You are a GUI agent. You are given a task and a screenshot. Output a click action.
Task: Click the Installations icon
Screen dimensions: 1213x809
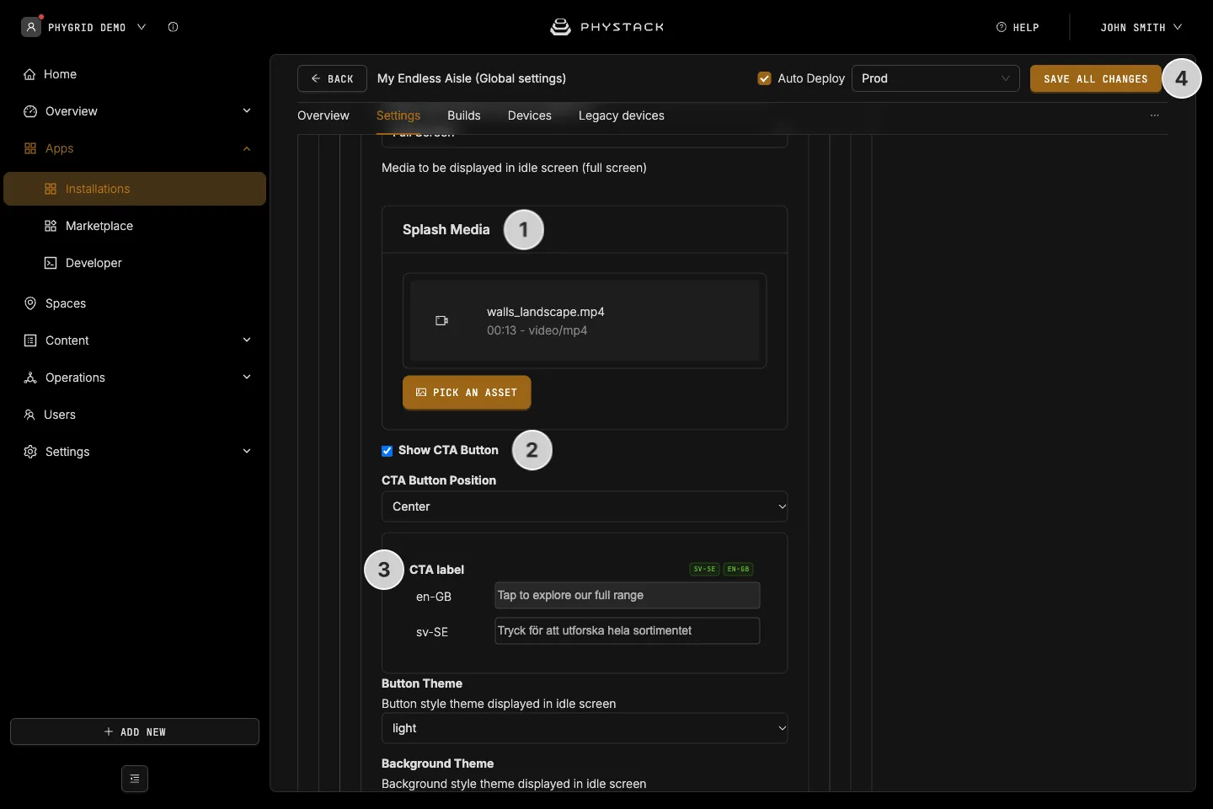coord(51,189)
